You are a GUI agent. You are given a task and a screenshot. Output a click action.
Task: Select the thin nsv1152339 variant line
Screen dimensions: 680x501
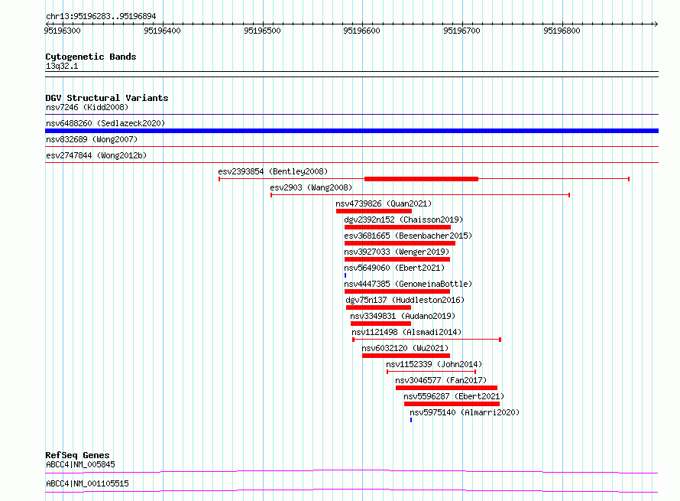coord(431,372)
